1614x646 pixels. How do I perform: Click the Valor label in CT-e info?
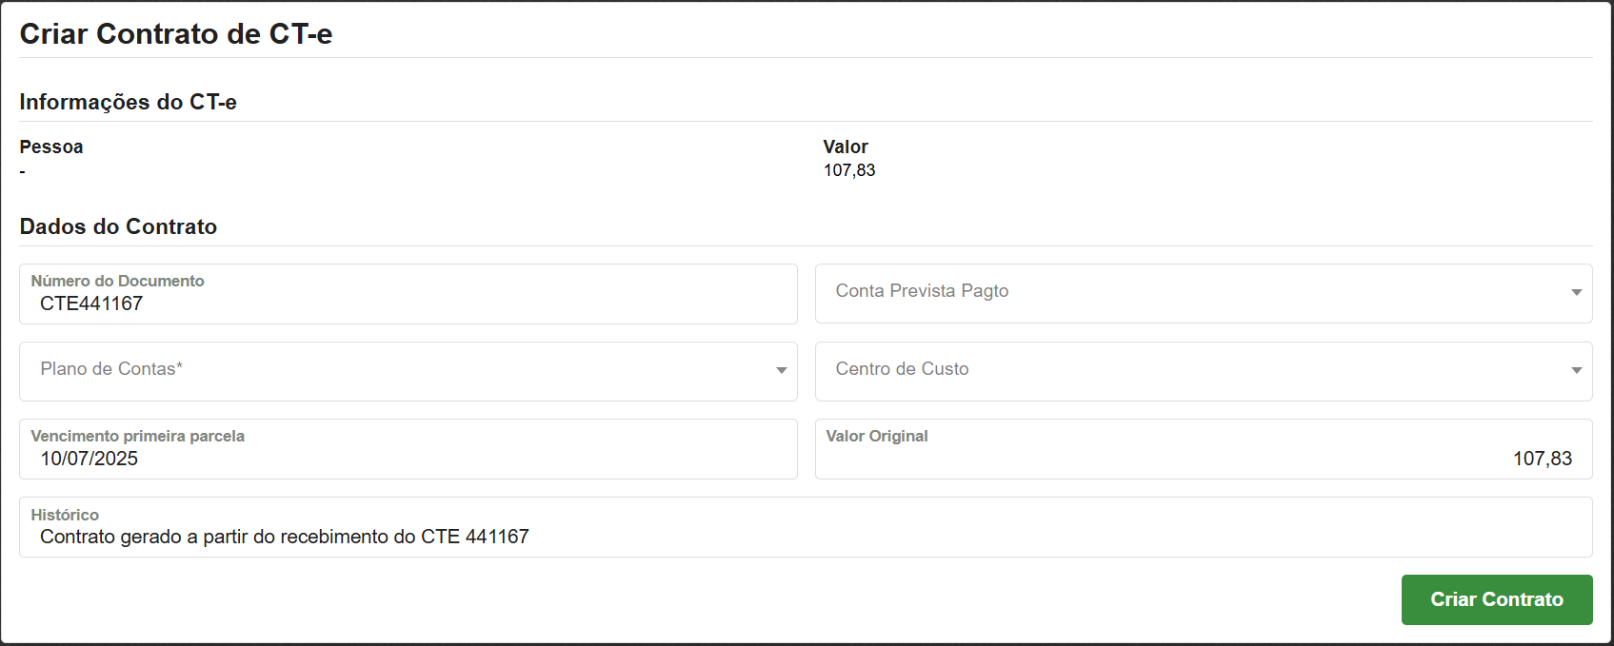pyautogui.click(x=846, y=147)
